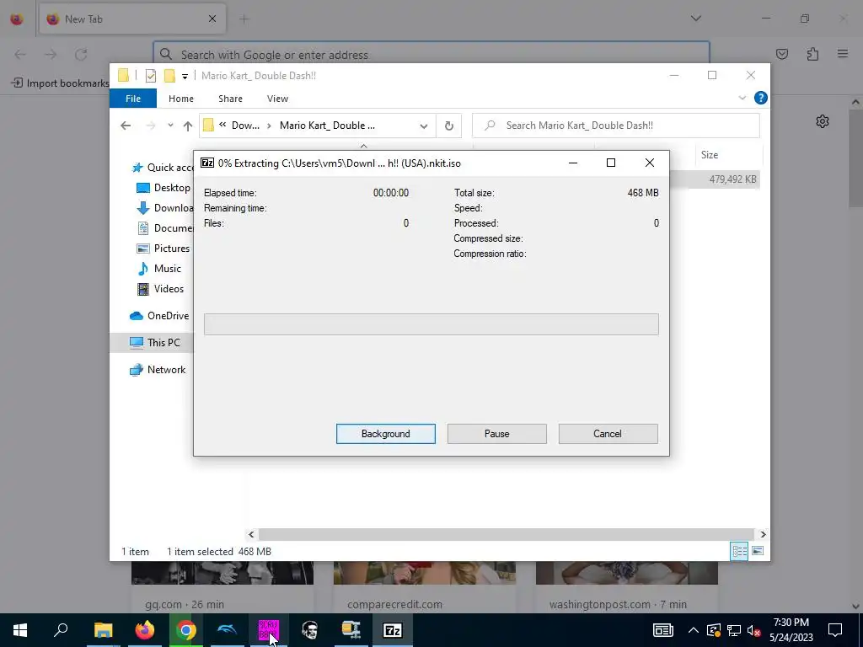This screenshot has height=647, width=863.
Task: Click the Dow... breadcrumb in address bar
Action: (x=245, y=126)
